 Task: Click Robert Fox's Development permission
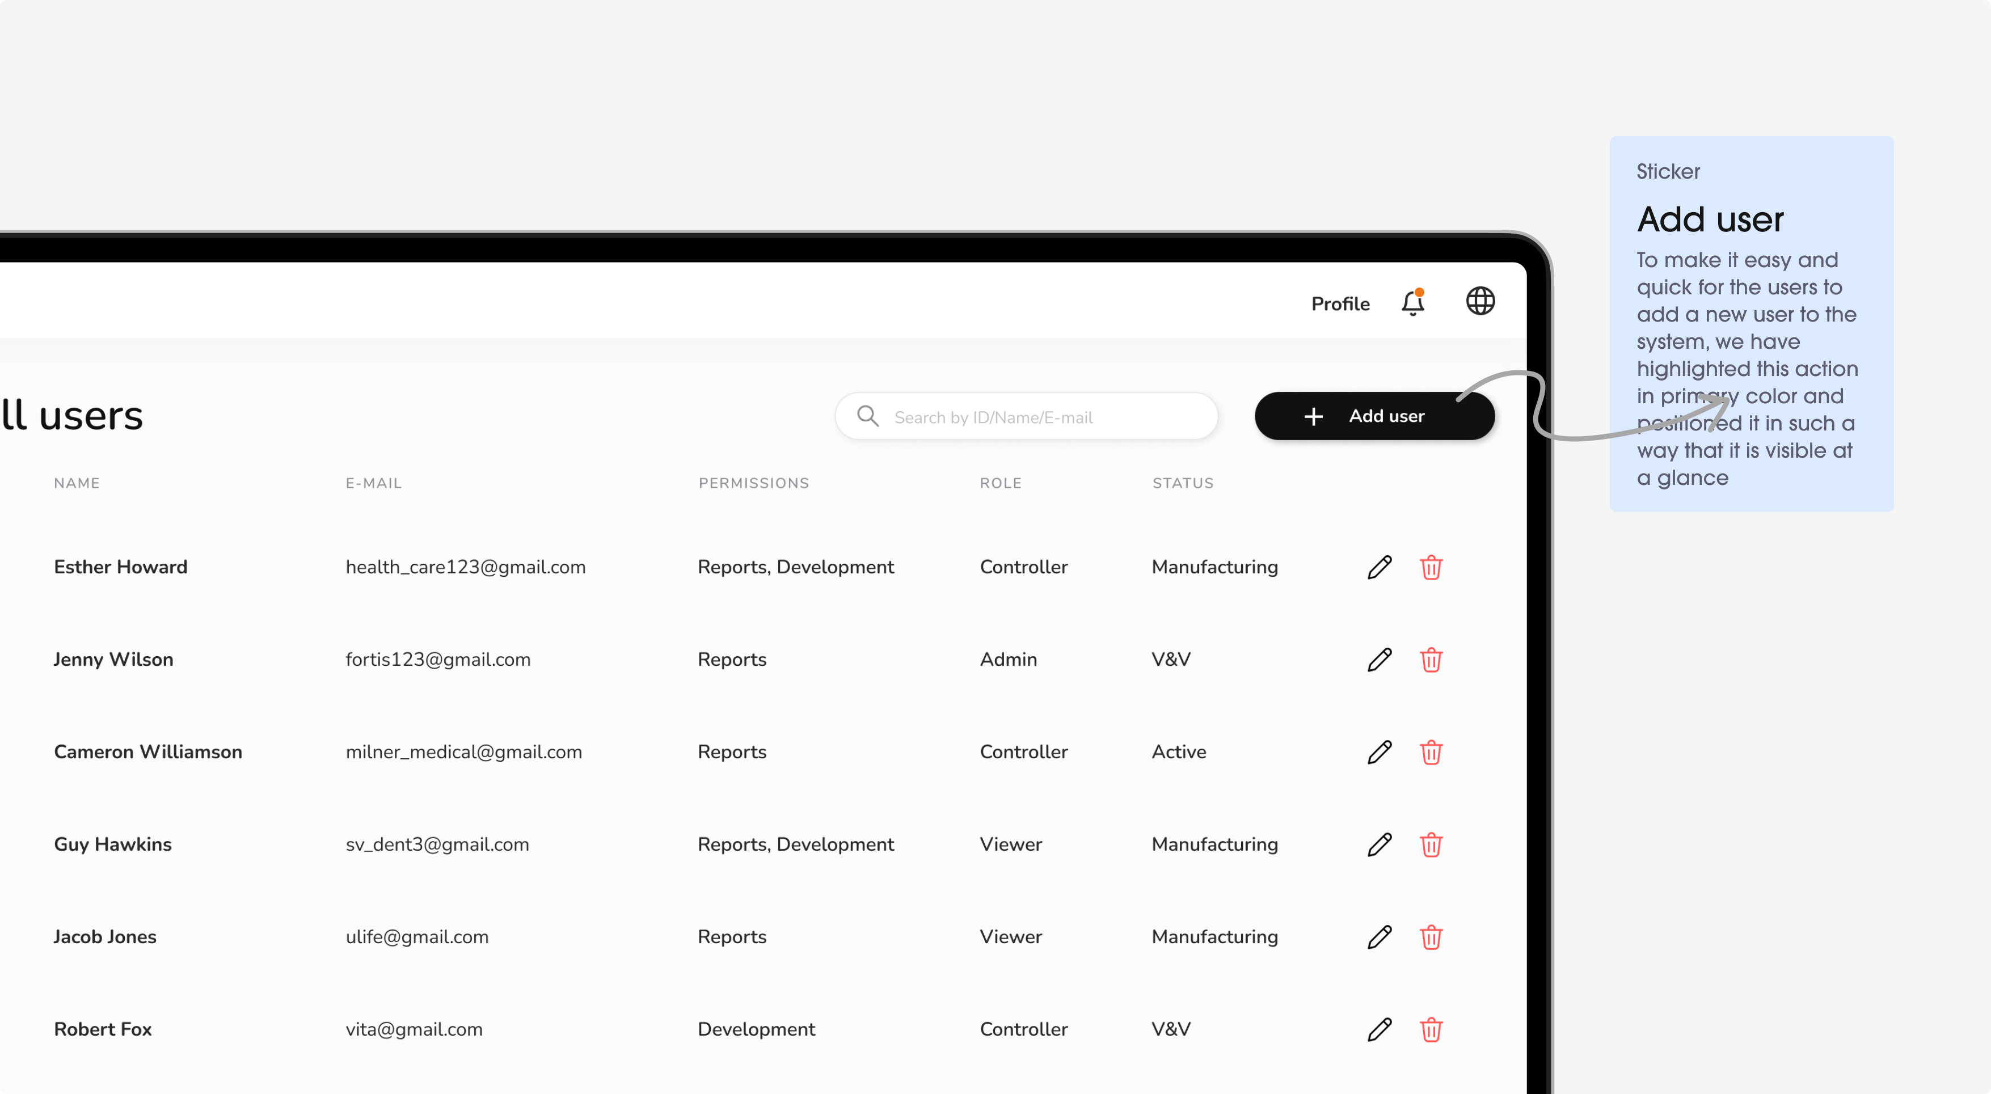pos(756,1029)
